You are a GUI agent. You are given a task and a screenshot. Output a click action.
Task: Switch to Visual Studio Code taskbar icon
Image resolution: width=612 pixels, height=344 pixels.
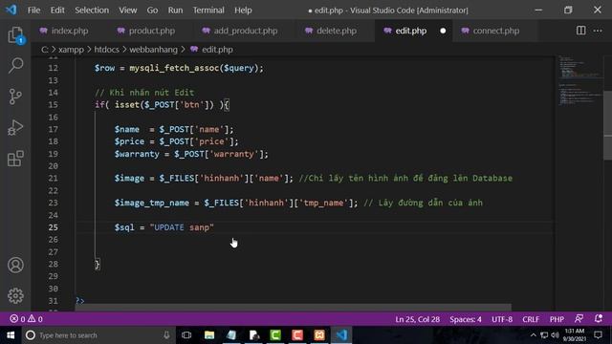pyautogui.click(x=341, y=335)
